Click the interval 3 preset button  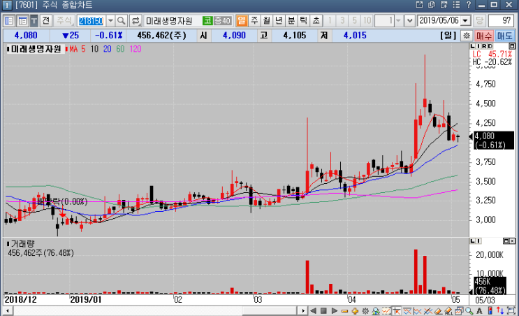pyautogui.click(x=342, y=20)
